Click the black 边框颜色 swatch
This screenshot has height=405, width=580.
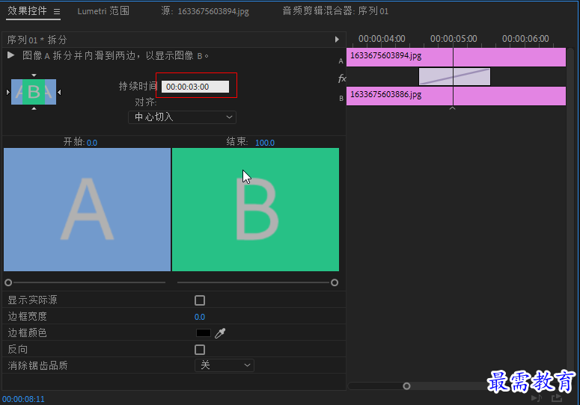pyautogui.click(x=203, y=333)
